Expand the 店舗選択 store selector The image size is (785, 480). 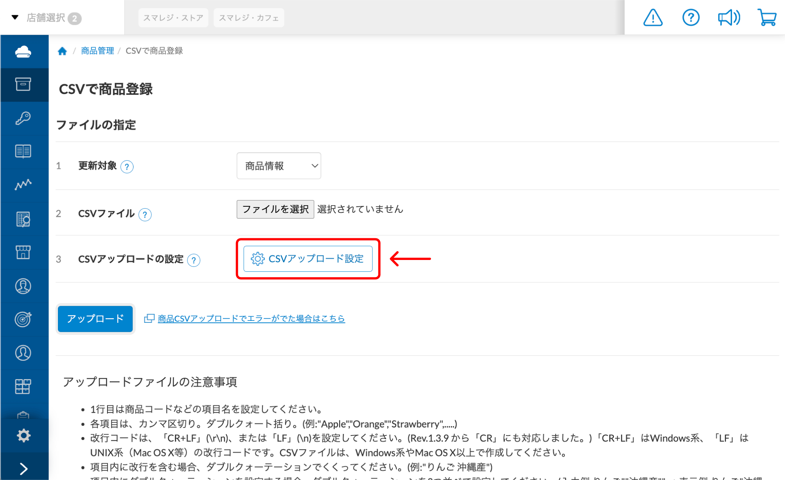point(46,18)
